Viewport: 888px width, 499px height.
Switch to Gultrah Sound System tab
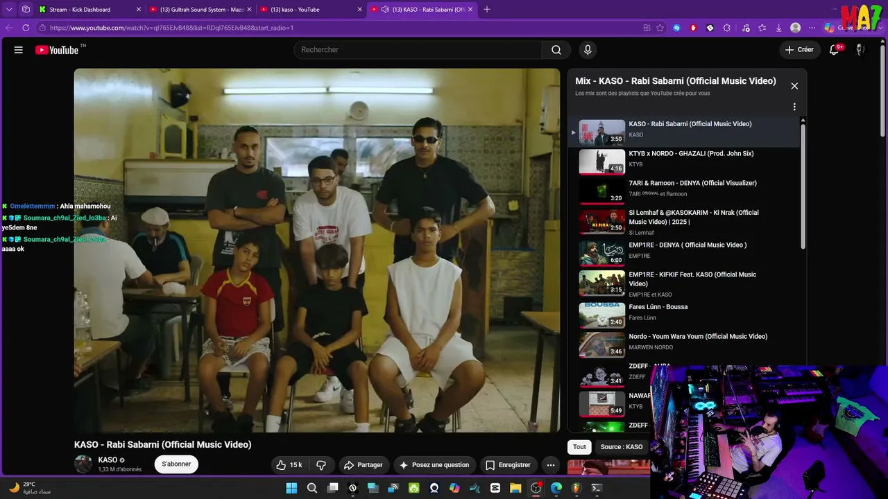[201, 10]
